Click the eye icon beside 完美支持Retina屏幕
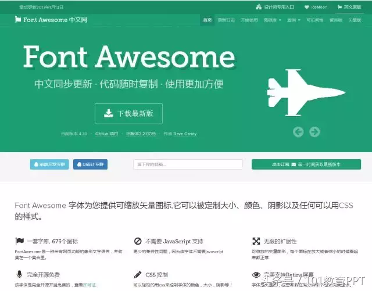 point(256,275)
